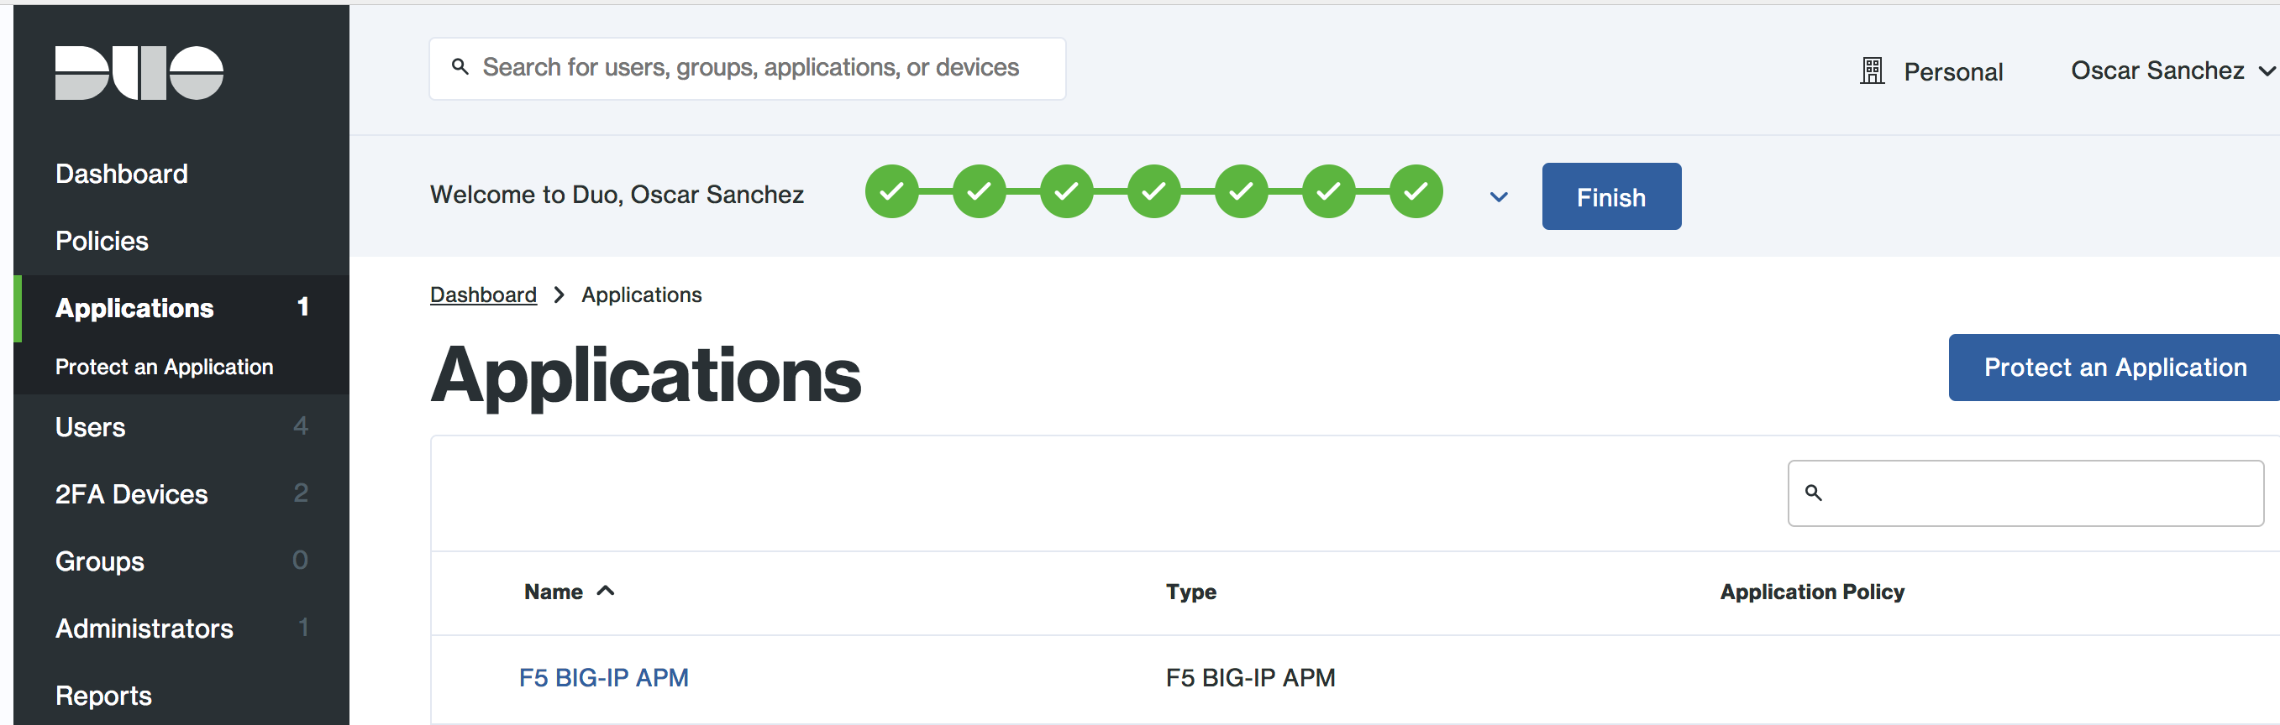Click the magnifier icon in the top search bar
This screenshot has height=725, width=2280.
[x=460, y=66]
